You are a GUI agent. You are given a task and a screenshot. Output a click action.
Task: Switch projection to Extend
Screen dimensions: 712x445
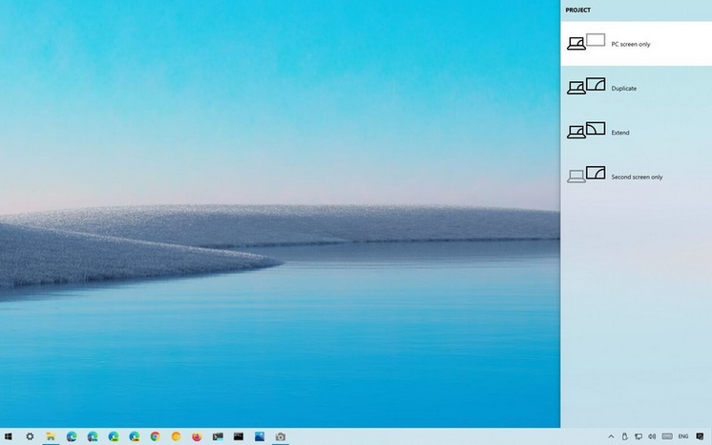(x=636, y=132)
